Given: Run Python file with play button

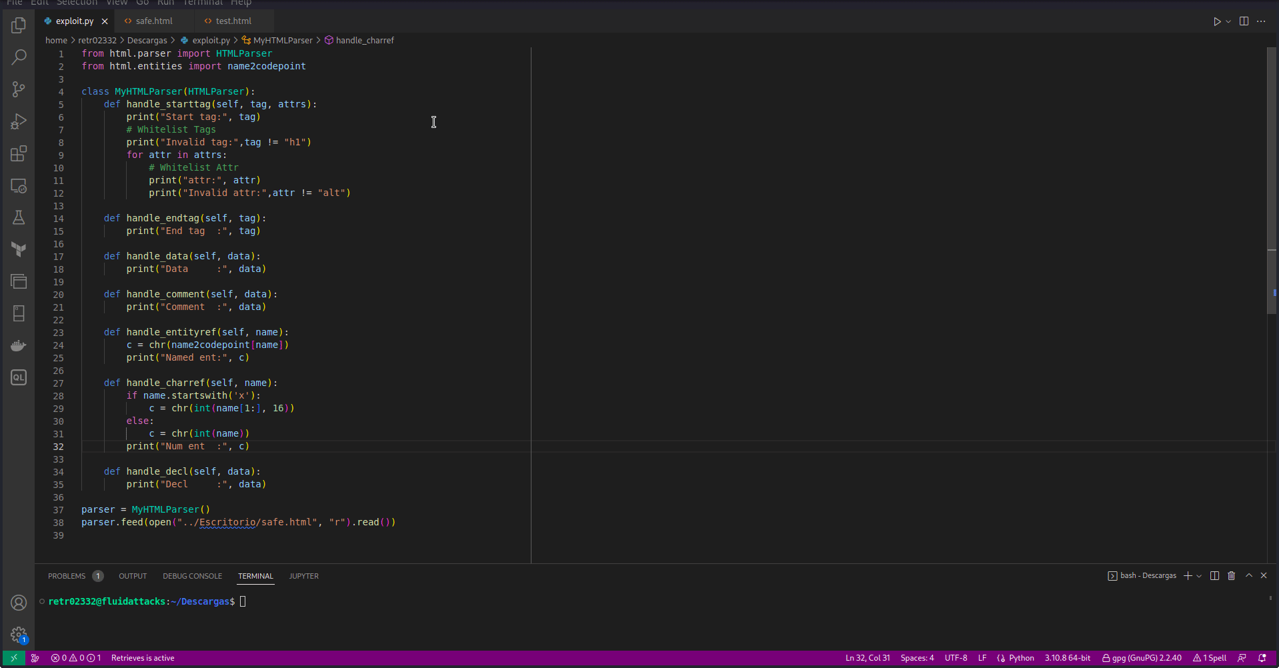Looking at the screenshot, I should pos(1217,21).
